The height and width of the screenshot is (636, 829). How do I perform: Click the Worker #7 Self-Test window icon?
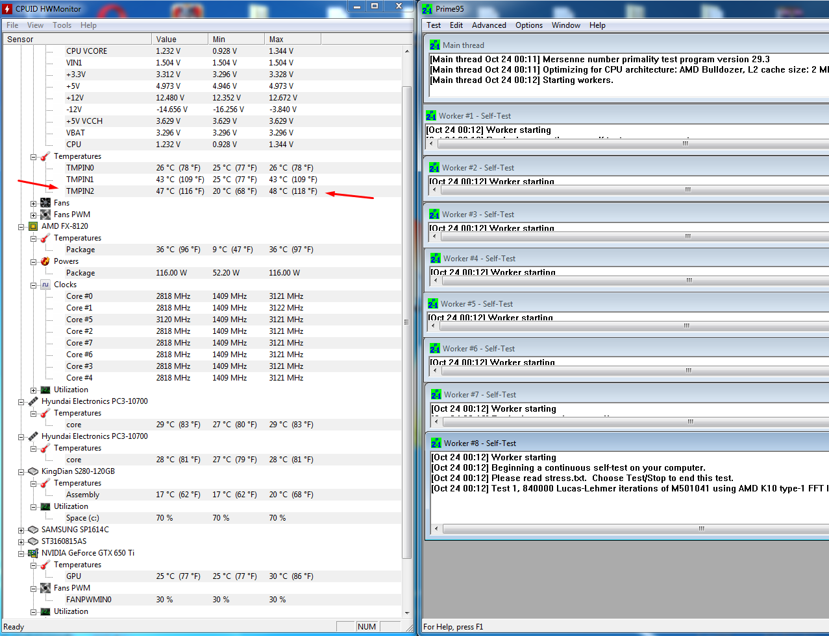(x=436, y=394)
